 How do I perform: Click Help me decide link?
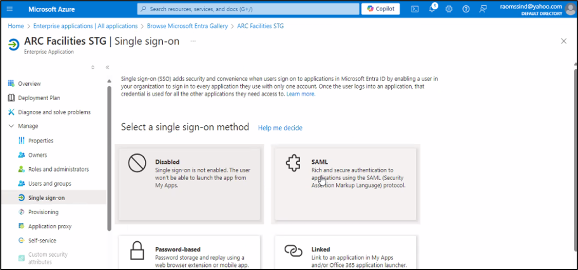coord(280,128)
